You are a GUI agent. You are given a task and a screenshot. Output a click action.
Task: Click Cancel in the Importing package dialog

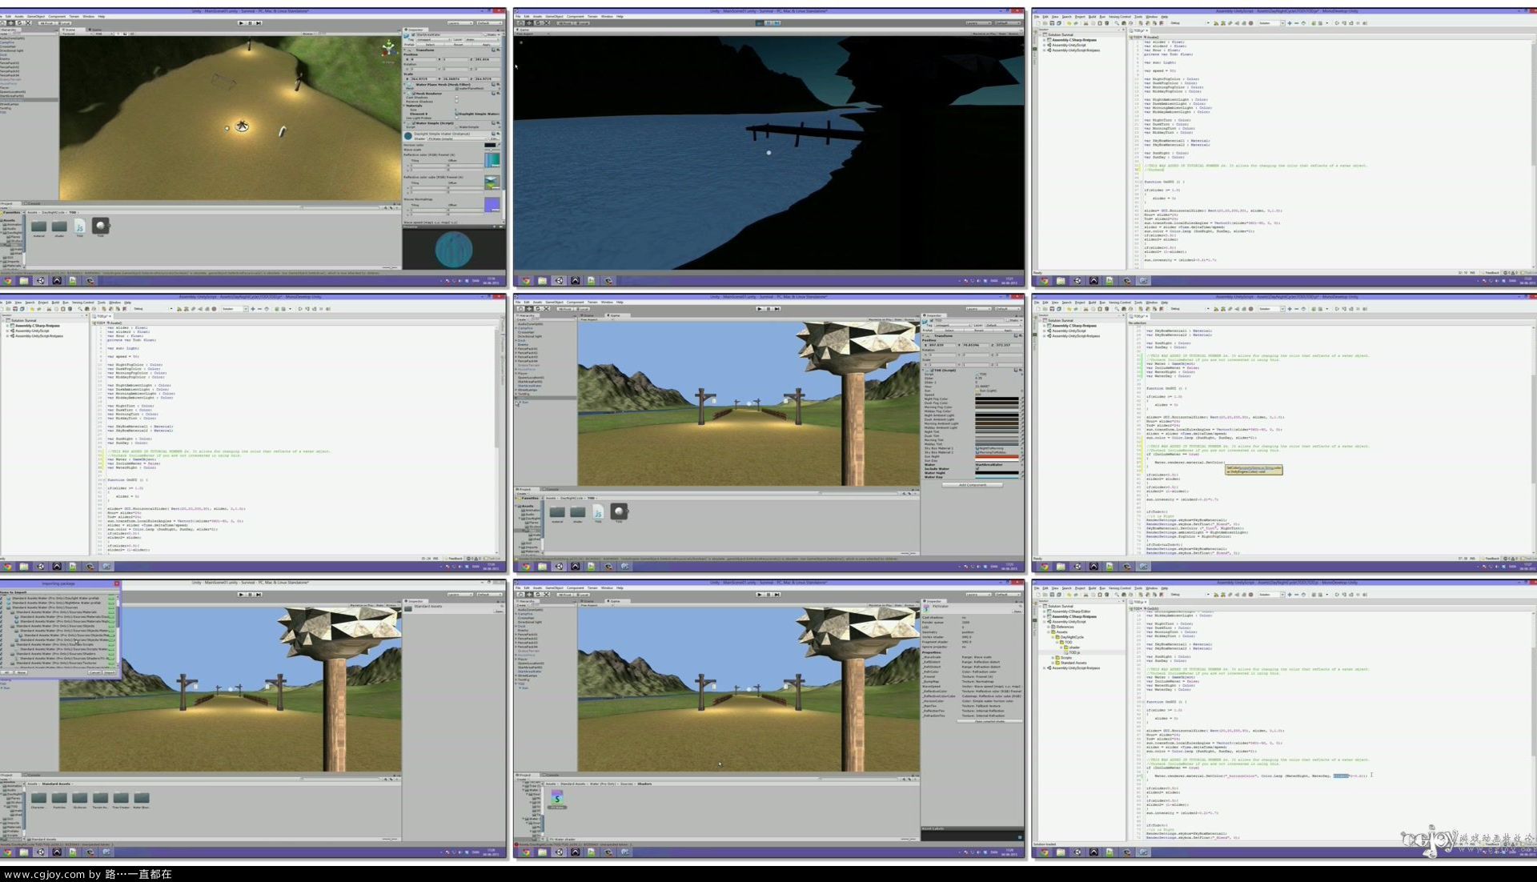[x=94, y=672]
